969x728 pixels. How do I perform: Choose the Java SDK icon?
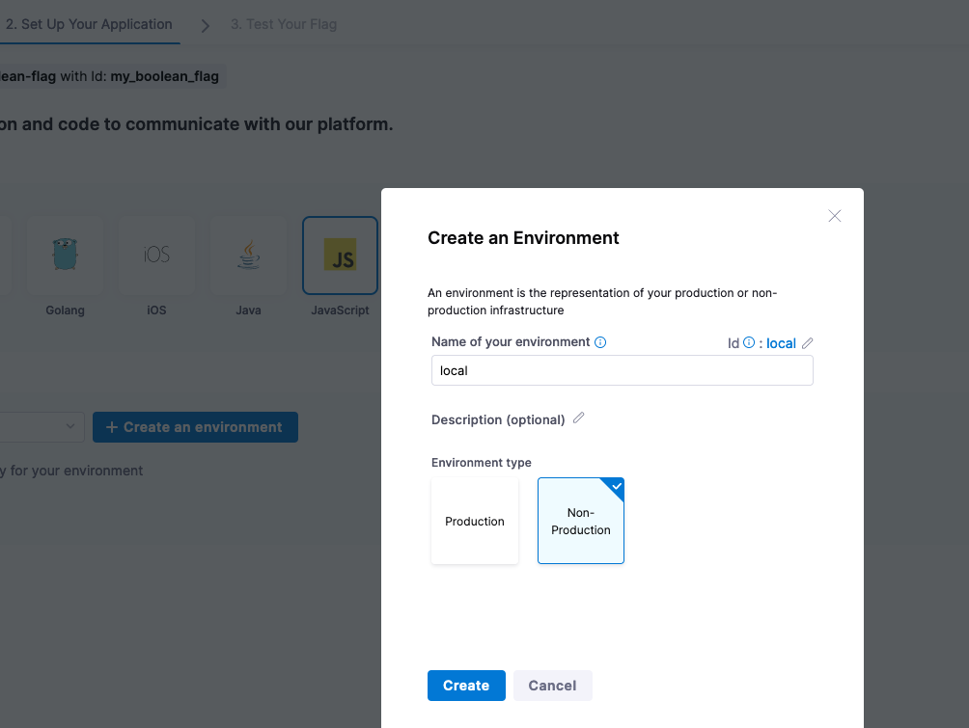coord(248,256)
